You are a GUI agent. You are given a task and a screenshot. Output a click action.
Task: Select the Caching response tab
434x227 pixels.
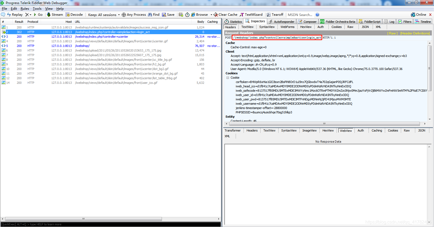(377, 131)
